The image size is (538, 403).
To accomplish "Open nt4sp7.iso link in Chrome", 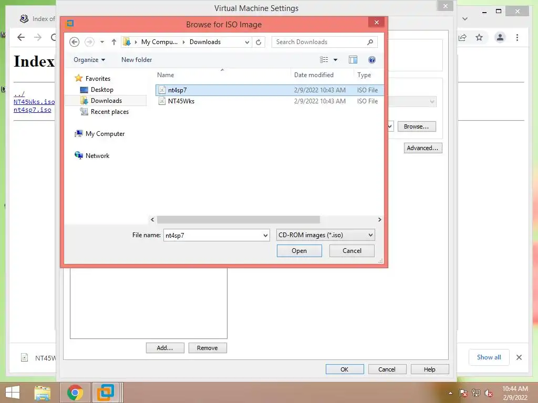I will (32, 110).
